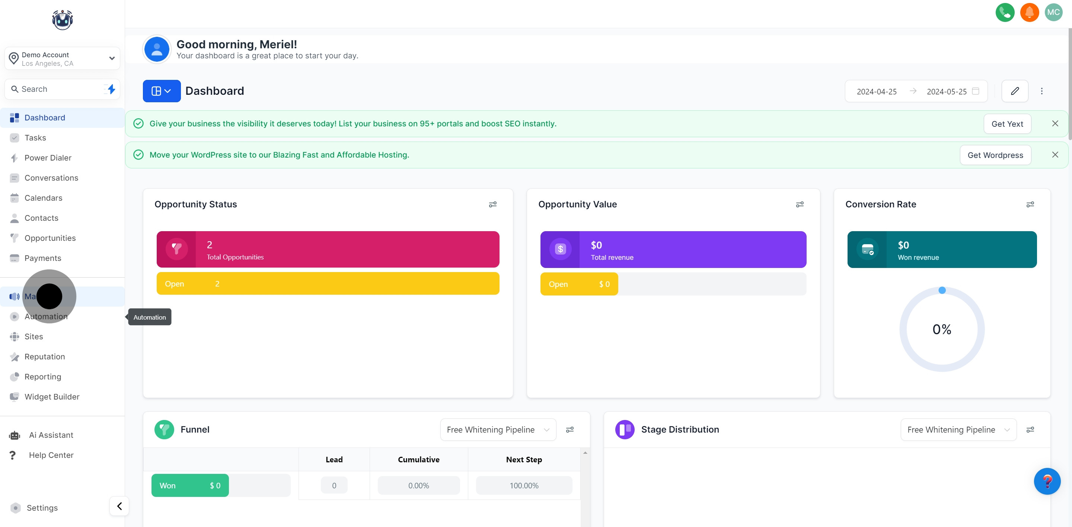Open the dashboard layout selector dropdown
The image size is (1072, 527).
coord(162,91)
